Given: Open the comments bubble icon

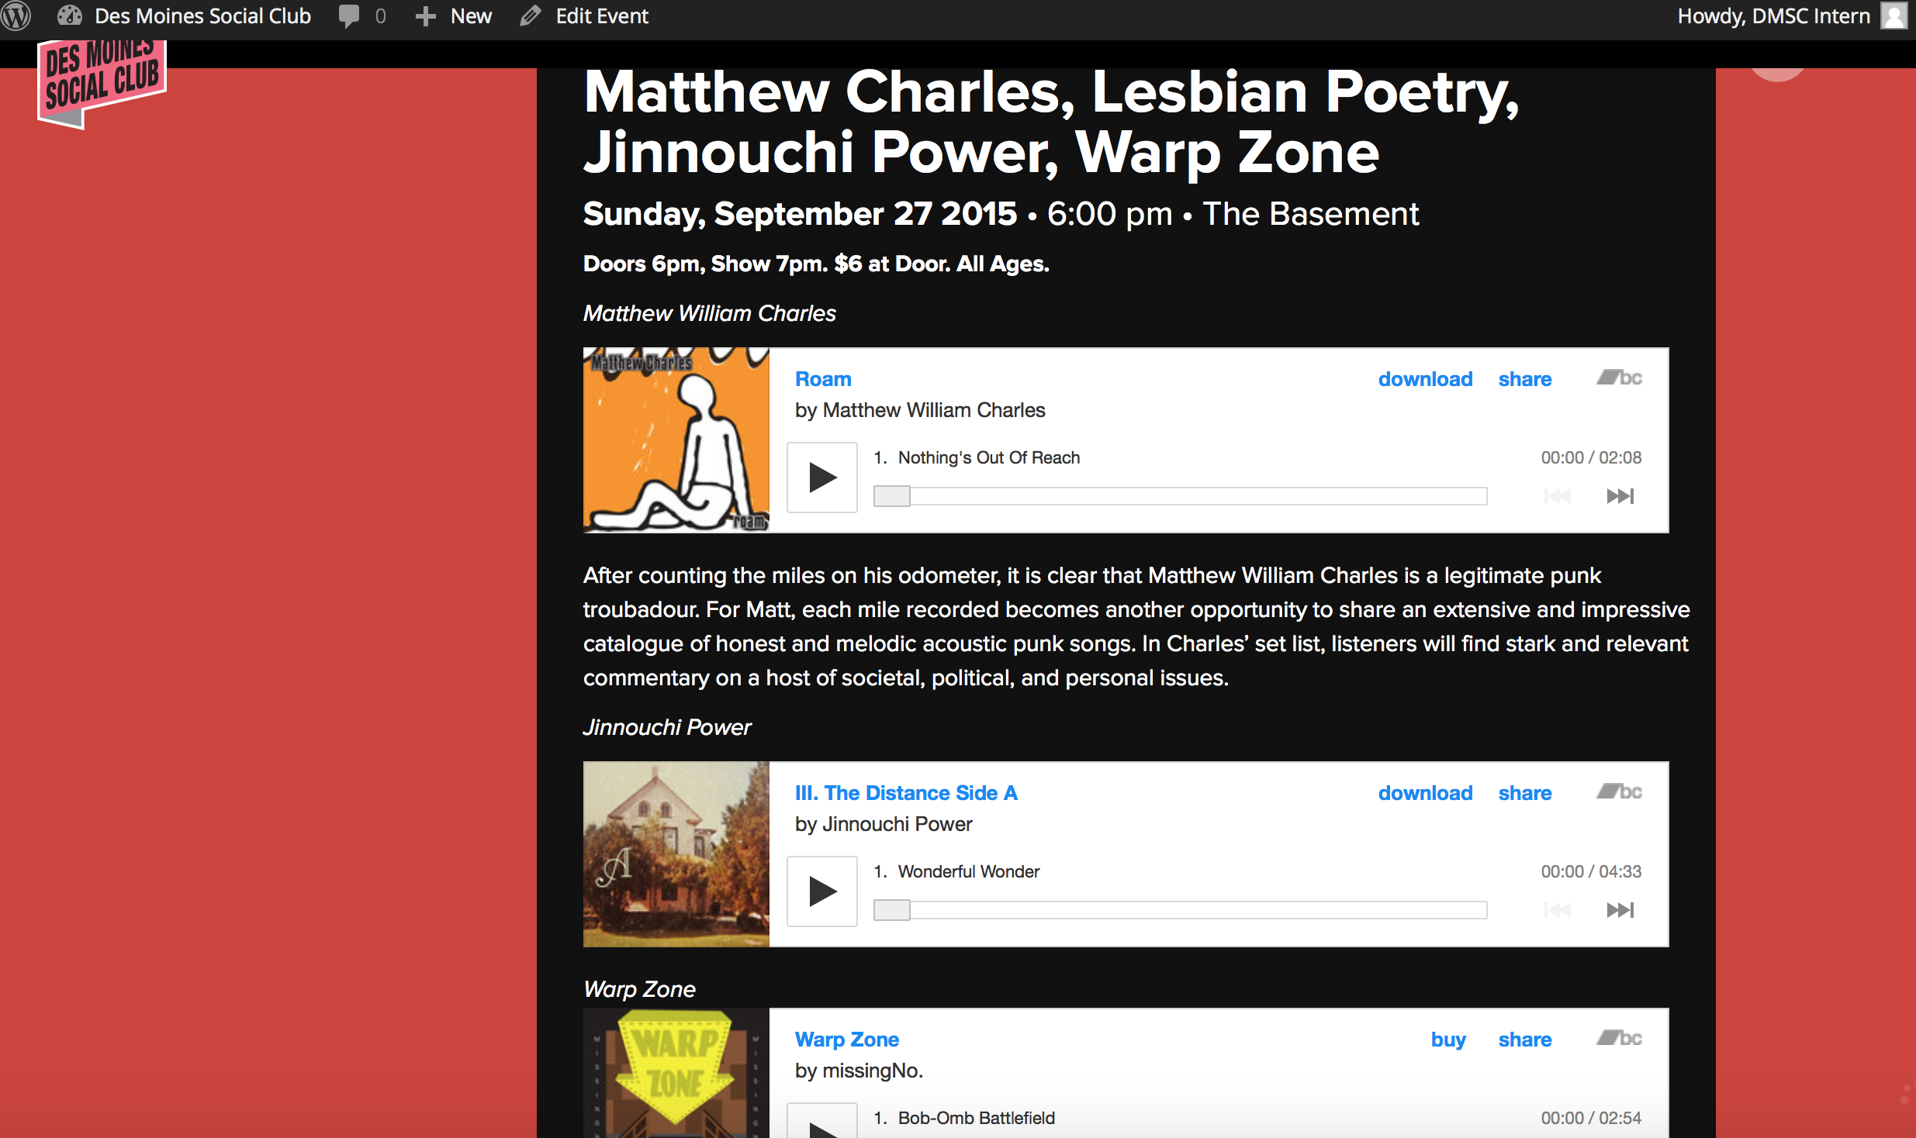Looking at the screenshot, I should [x=349, y=16].
